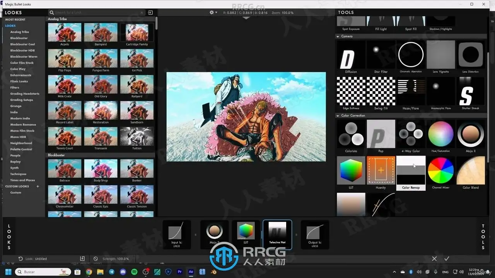Add the Star Filter tool
The width and height of the screenshot is (495, 278).
(381, 58)
